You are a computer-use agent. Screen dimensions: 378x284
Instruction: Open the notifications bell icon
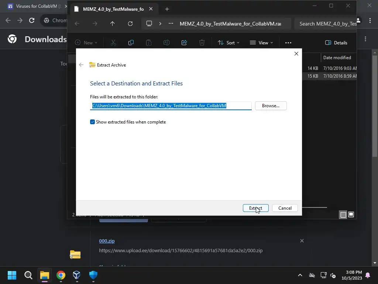[x=368, y=275]
